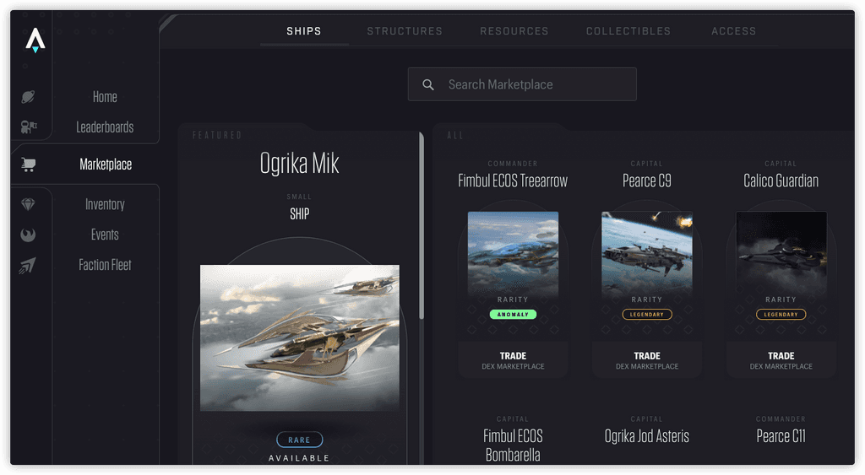Click the Fimbul ECOS Treearrow Trade button
865x475 pixels.
click(513, 360)
